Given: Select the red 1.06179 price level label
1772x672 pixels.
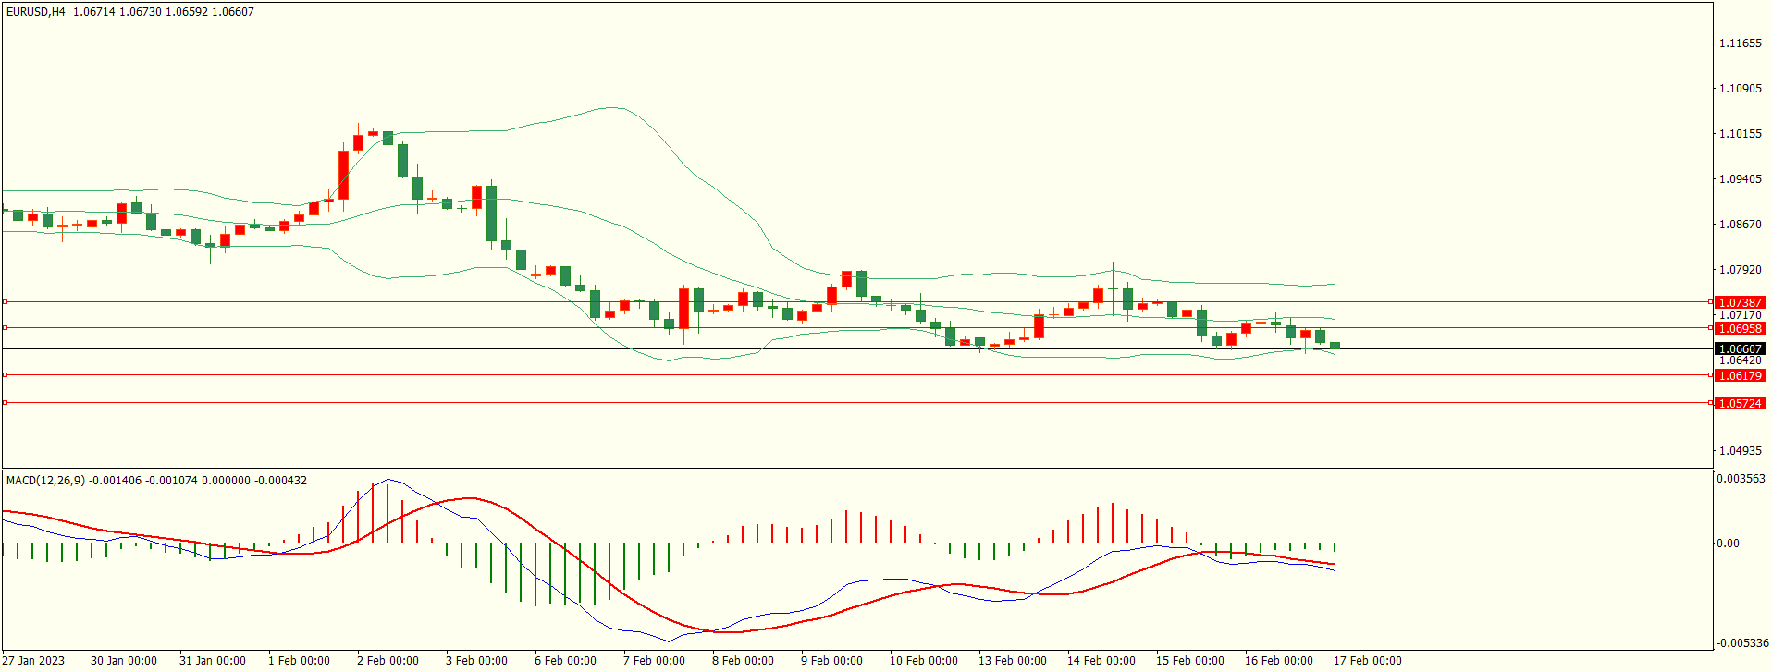Looking at the screenshot, I should [x=1740, y=375].
